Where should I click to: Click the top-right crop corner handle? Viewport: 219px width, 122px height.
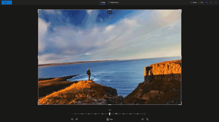181,10
